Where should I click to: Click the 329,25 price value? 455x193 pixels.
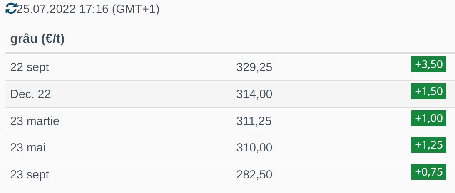pyautogui.click(x=254, y=67)
